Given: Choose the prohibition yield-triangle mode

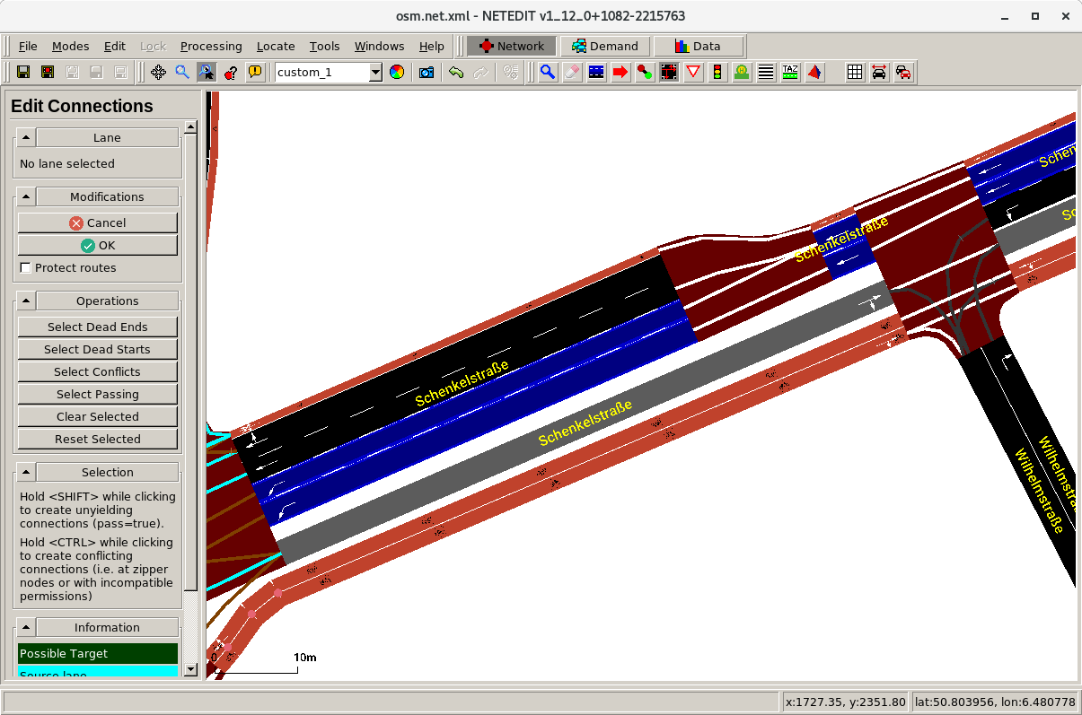Looking at the screenshot, I should coord(693,73).
